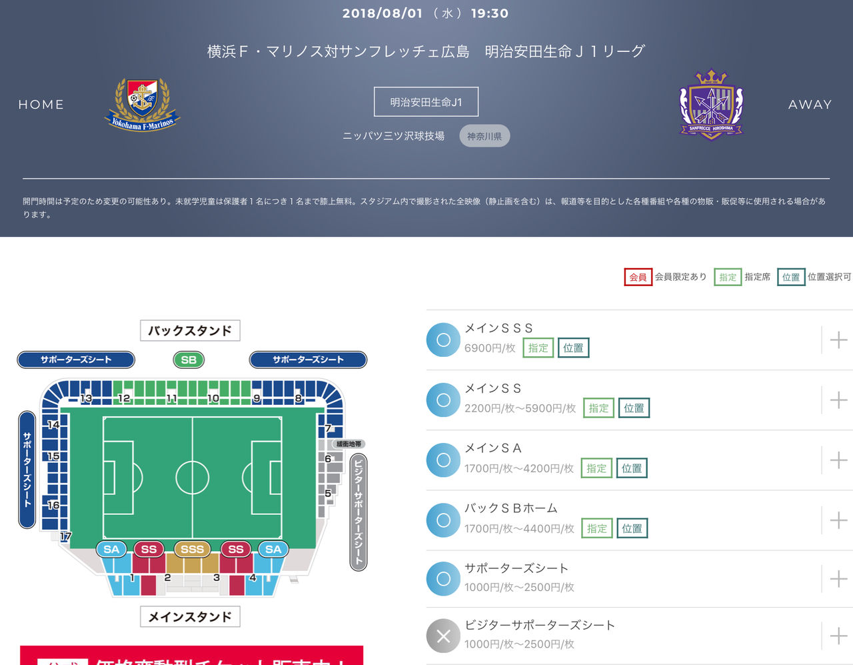This screenshot has height=665, width=853.
Task: Expand the メインＳＳＳ row with plus sign
Action: [x=838, y=340]
